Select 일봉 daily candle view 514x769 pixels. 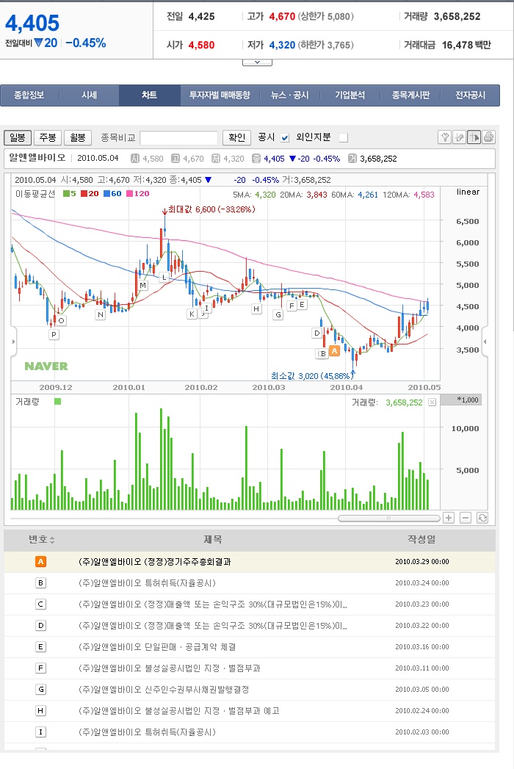click(x=18, y=138)
